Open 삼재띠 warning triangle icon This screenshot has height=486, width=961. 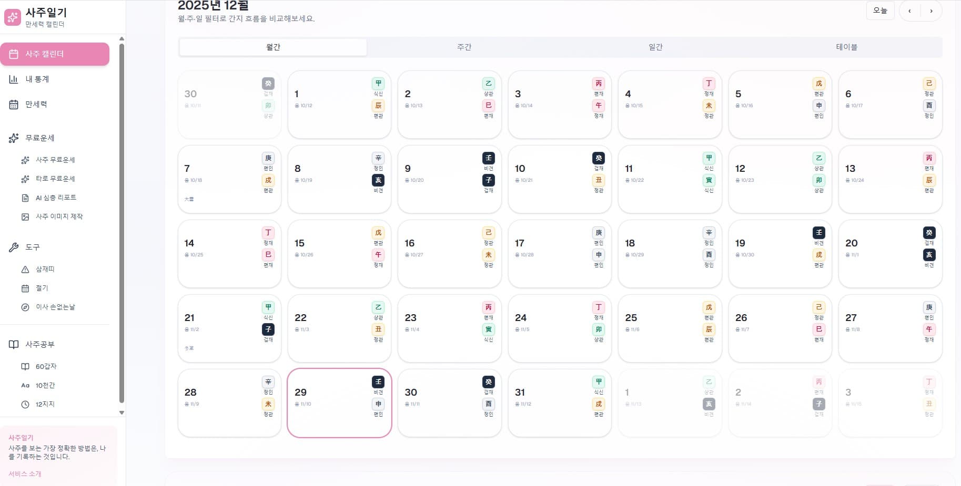pos(25,270)
